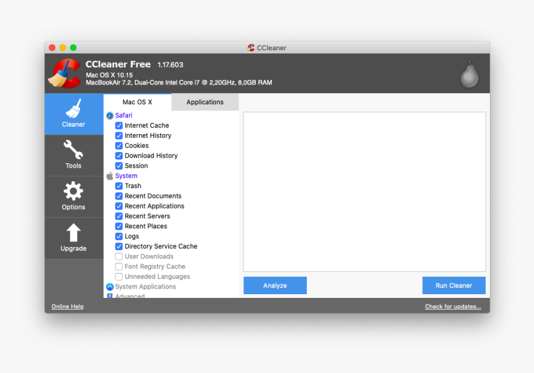Screen dimensions: 534x373
Task: Enable User Downloads checkbox
Action: [x=119, y=256]
